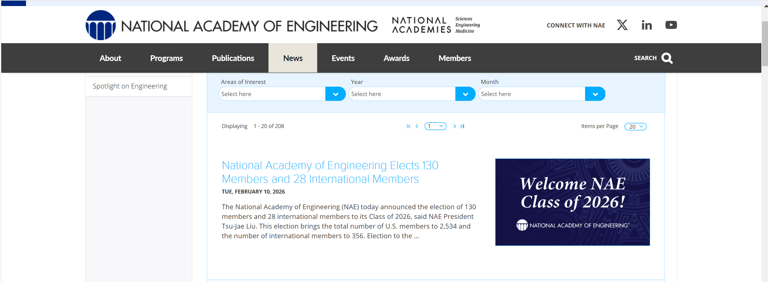The height and width of the screenshot is (282, 768).
Task: Go to next page of results
Action: coord(454,126)
